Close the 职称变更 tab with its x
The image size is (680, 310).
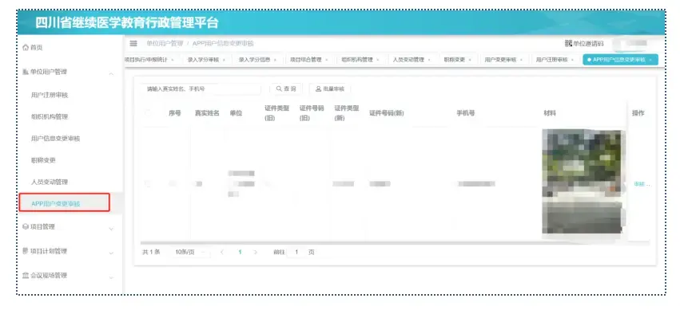click(470, 60)
